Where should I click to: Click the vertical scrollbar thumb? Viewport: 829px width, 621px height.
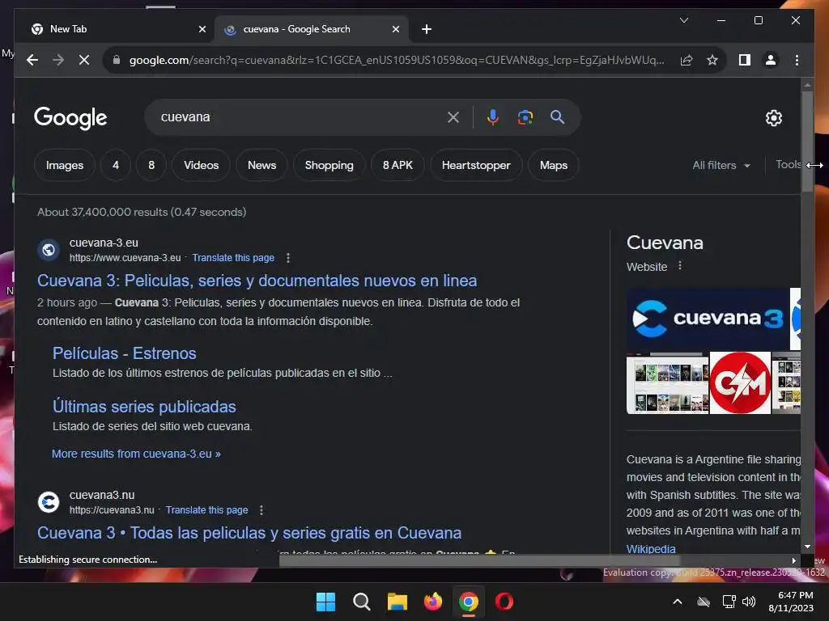(807, 142)
